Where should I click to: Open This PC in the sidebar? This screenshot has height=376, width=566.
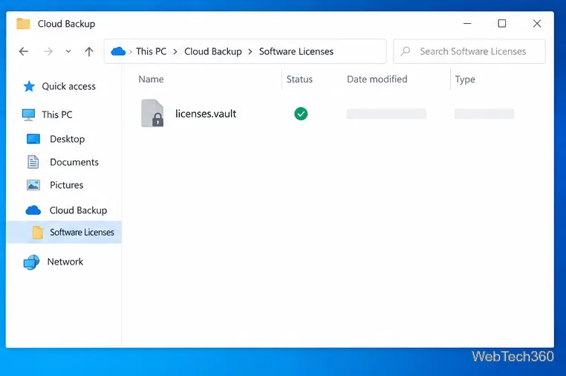click(57, 114)
